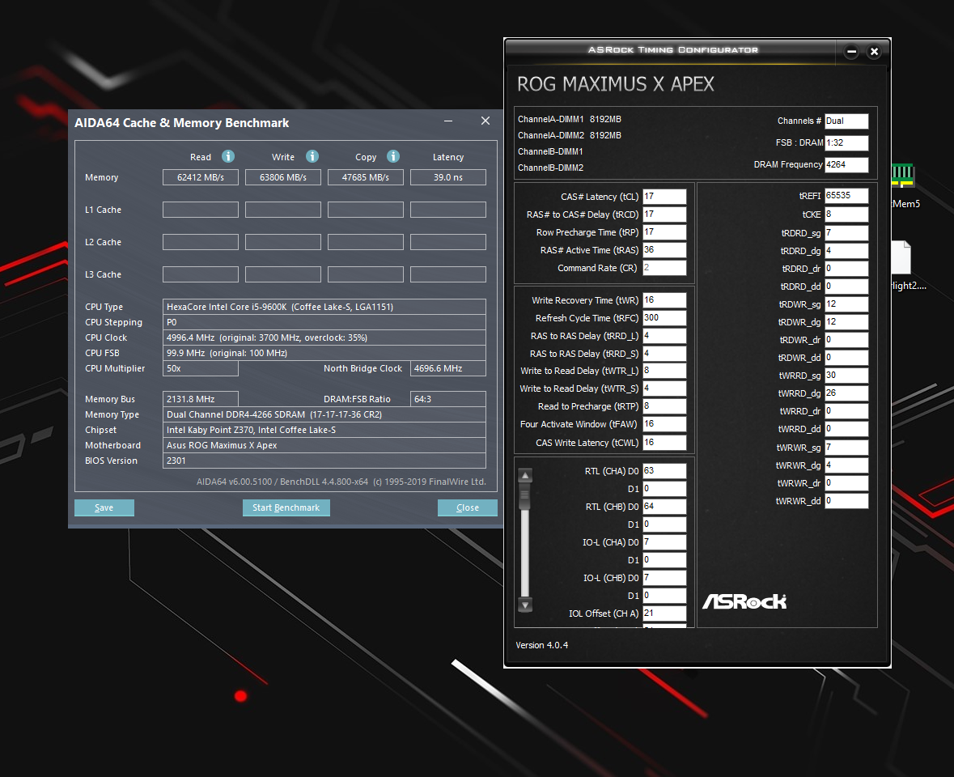
Task: Click the Motherboard Asus ROG Maximus X Apex field
Action: [324, 445]
